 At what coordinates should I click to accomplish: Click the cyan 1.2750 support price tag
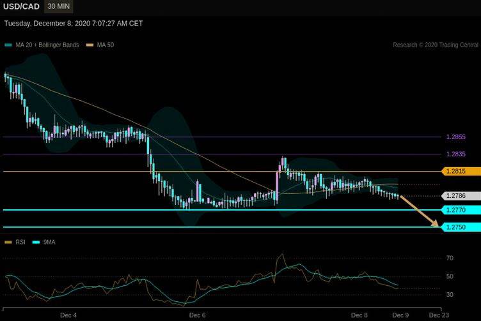pyautogui.click(x=461, y=227)
